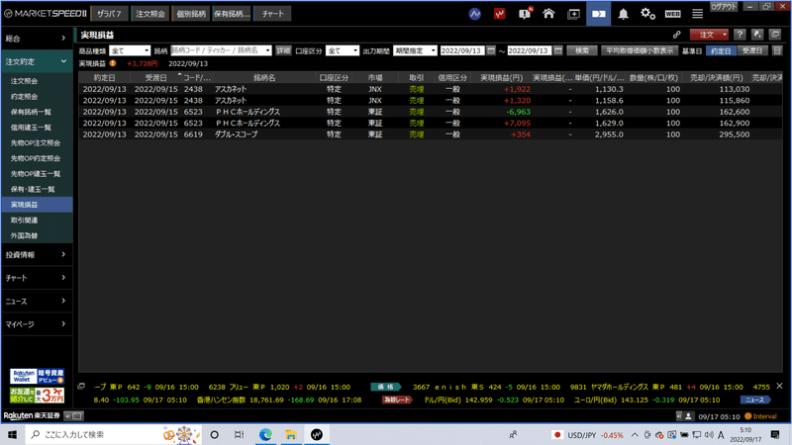Viewport: 792px width, 445px height.
Task: Open Windows Start menu
Action: [12, 434]
